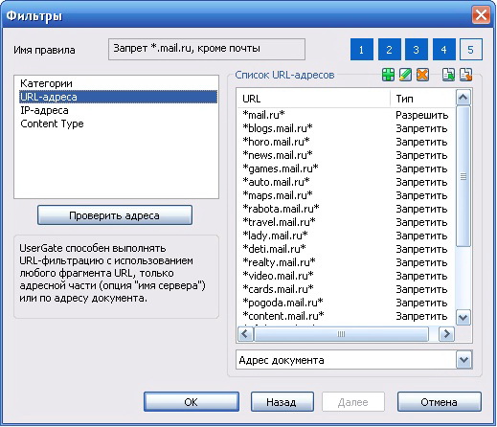Export URL list via orange arrow document icon

[x=465, y=75]
